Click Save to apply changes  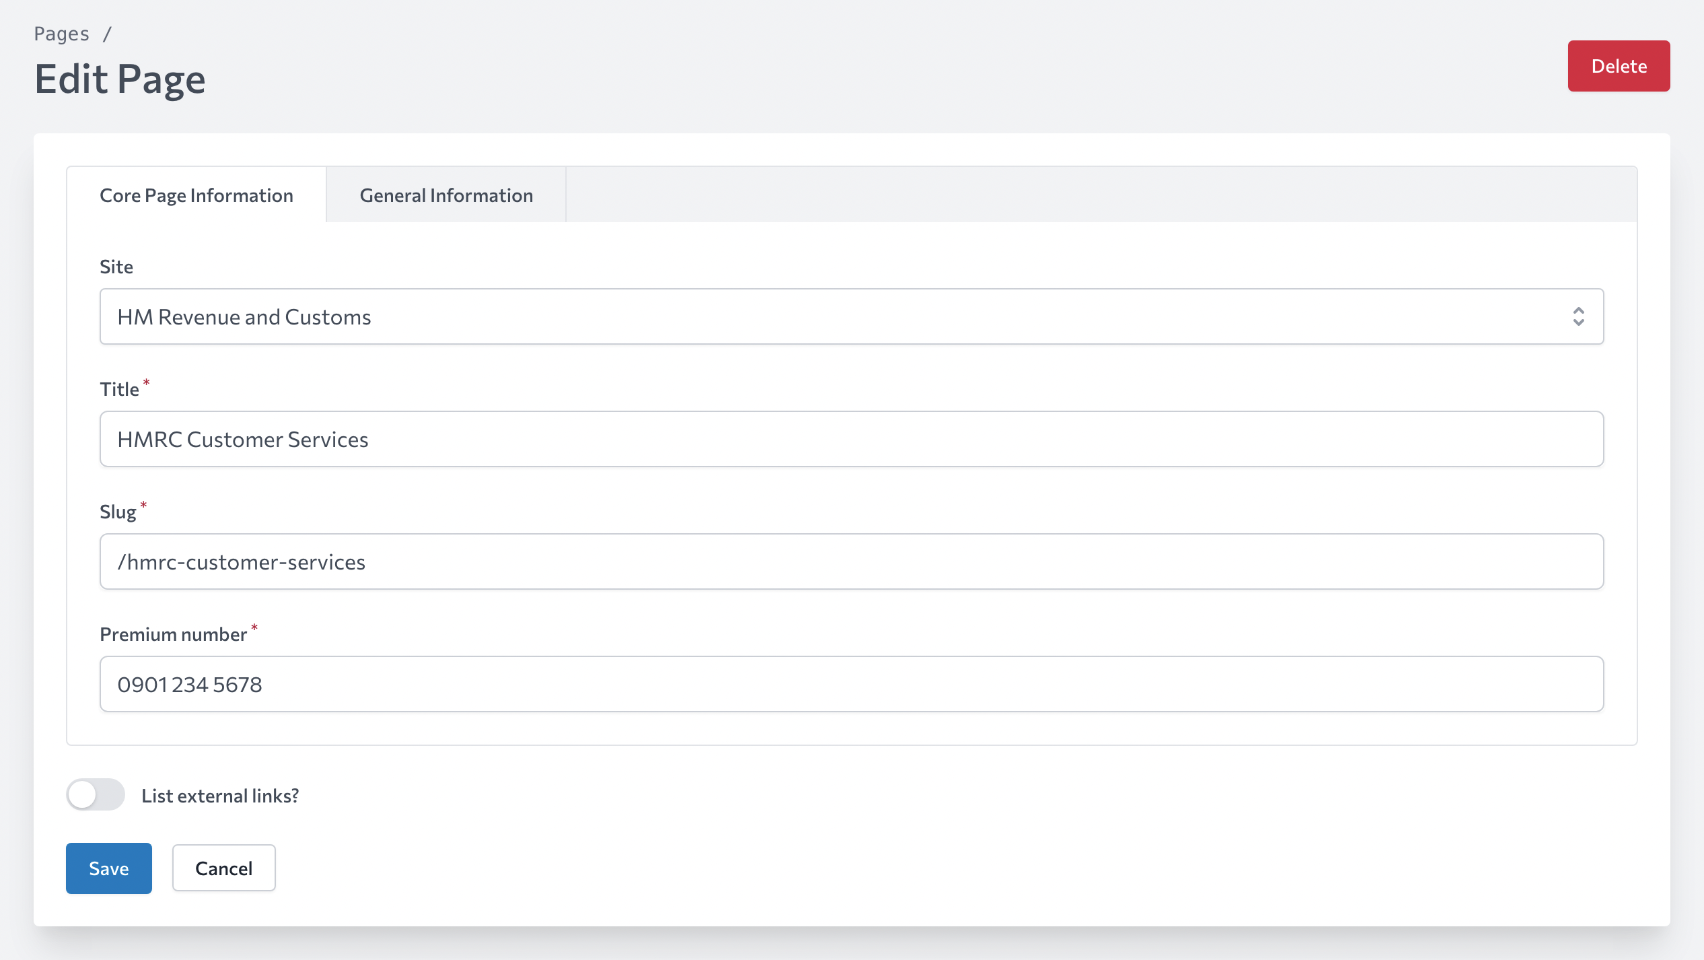(108, 868)
